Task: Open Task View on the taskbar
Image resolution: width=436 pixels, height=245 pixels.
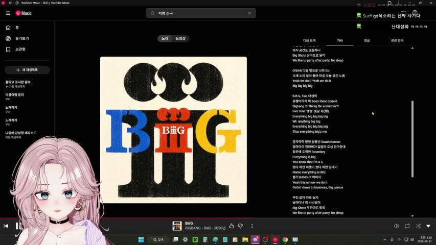Action: (175, 239)
